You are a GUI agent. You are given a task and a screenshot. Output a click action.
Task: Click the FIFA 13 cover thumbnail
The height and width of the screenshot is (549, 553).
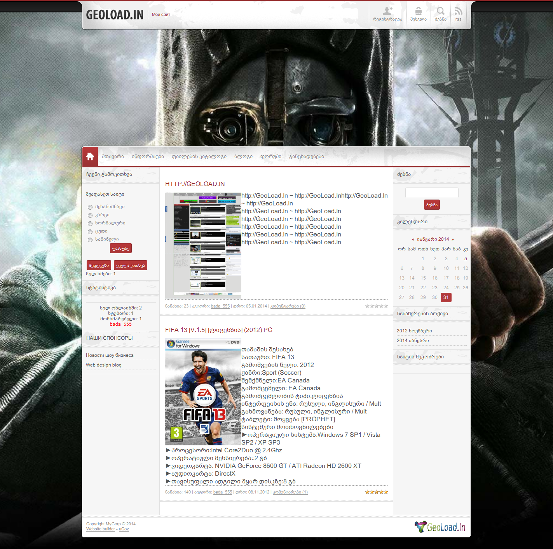(x=203, y=392)
